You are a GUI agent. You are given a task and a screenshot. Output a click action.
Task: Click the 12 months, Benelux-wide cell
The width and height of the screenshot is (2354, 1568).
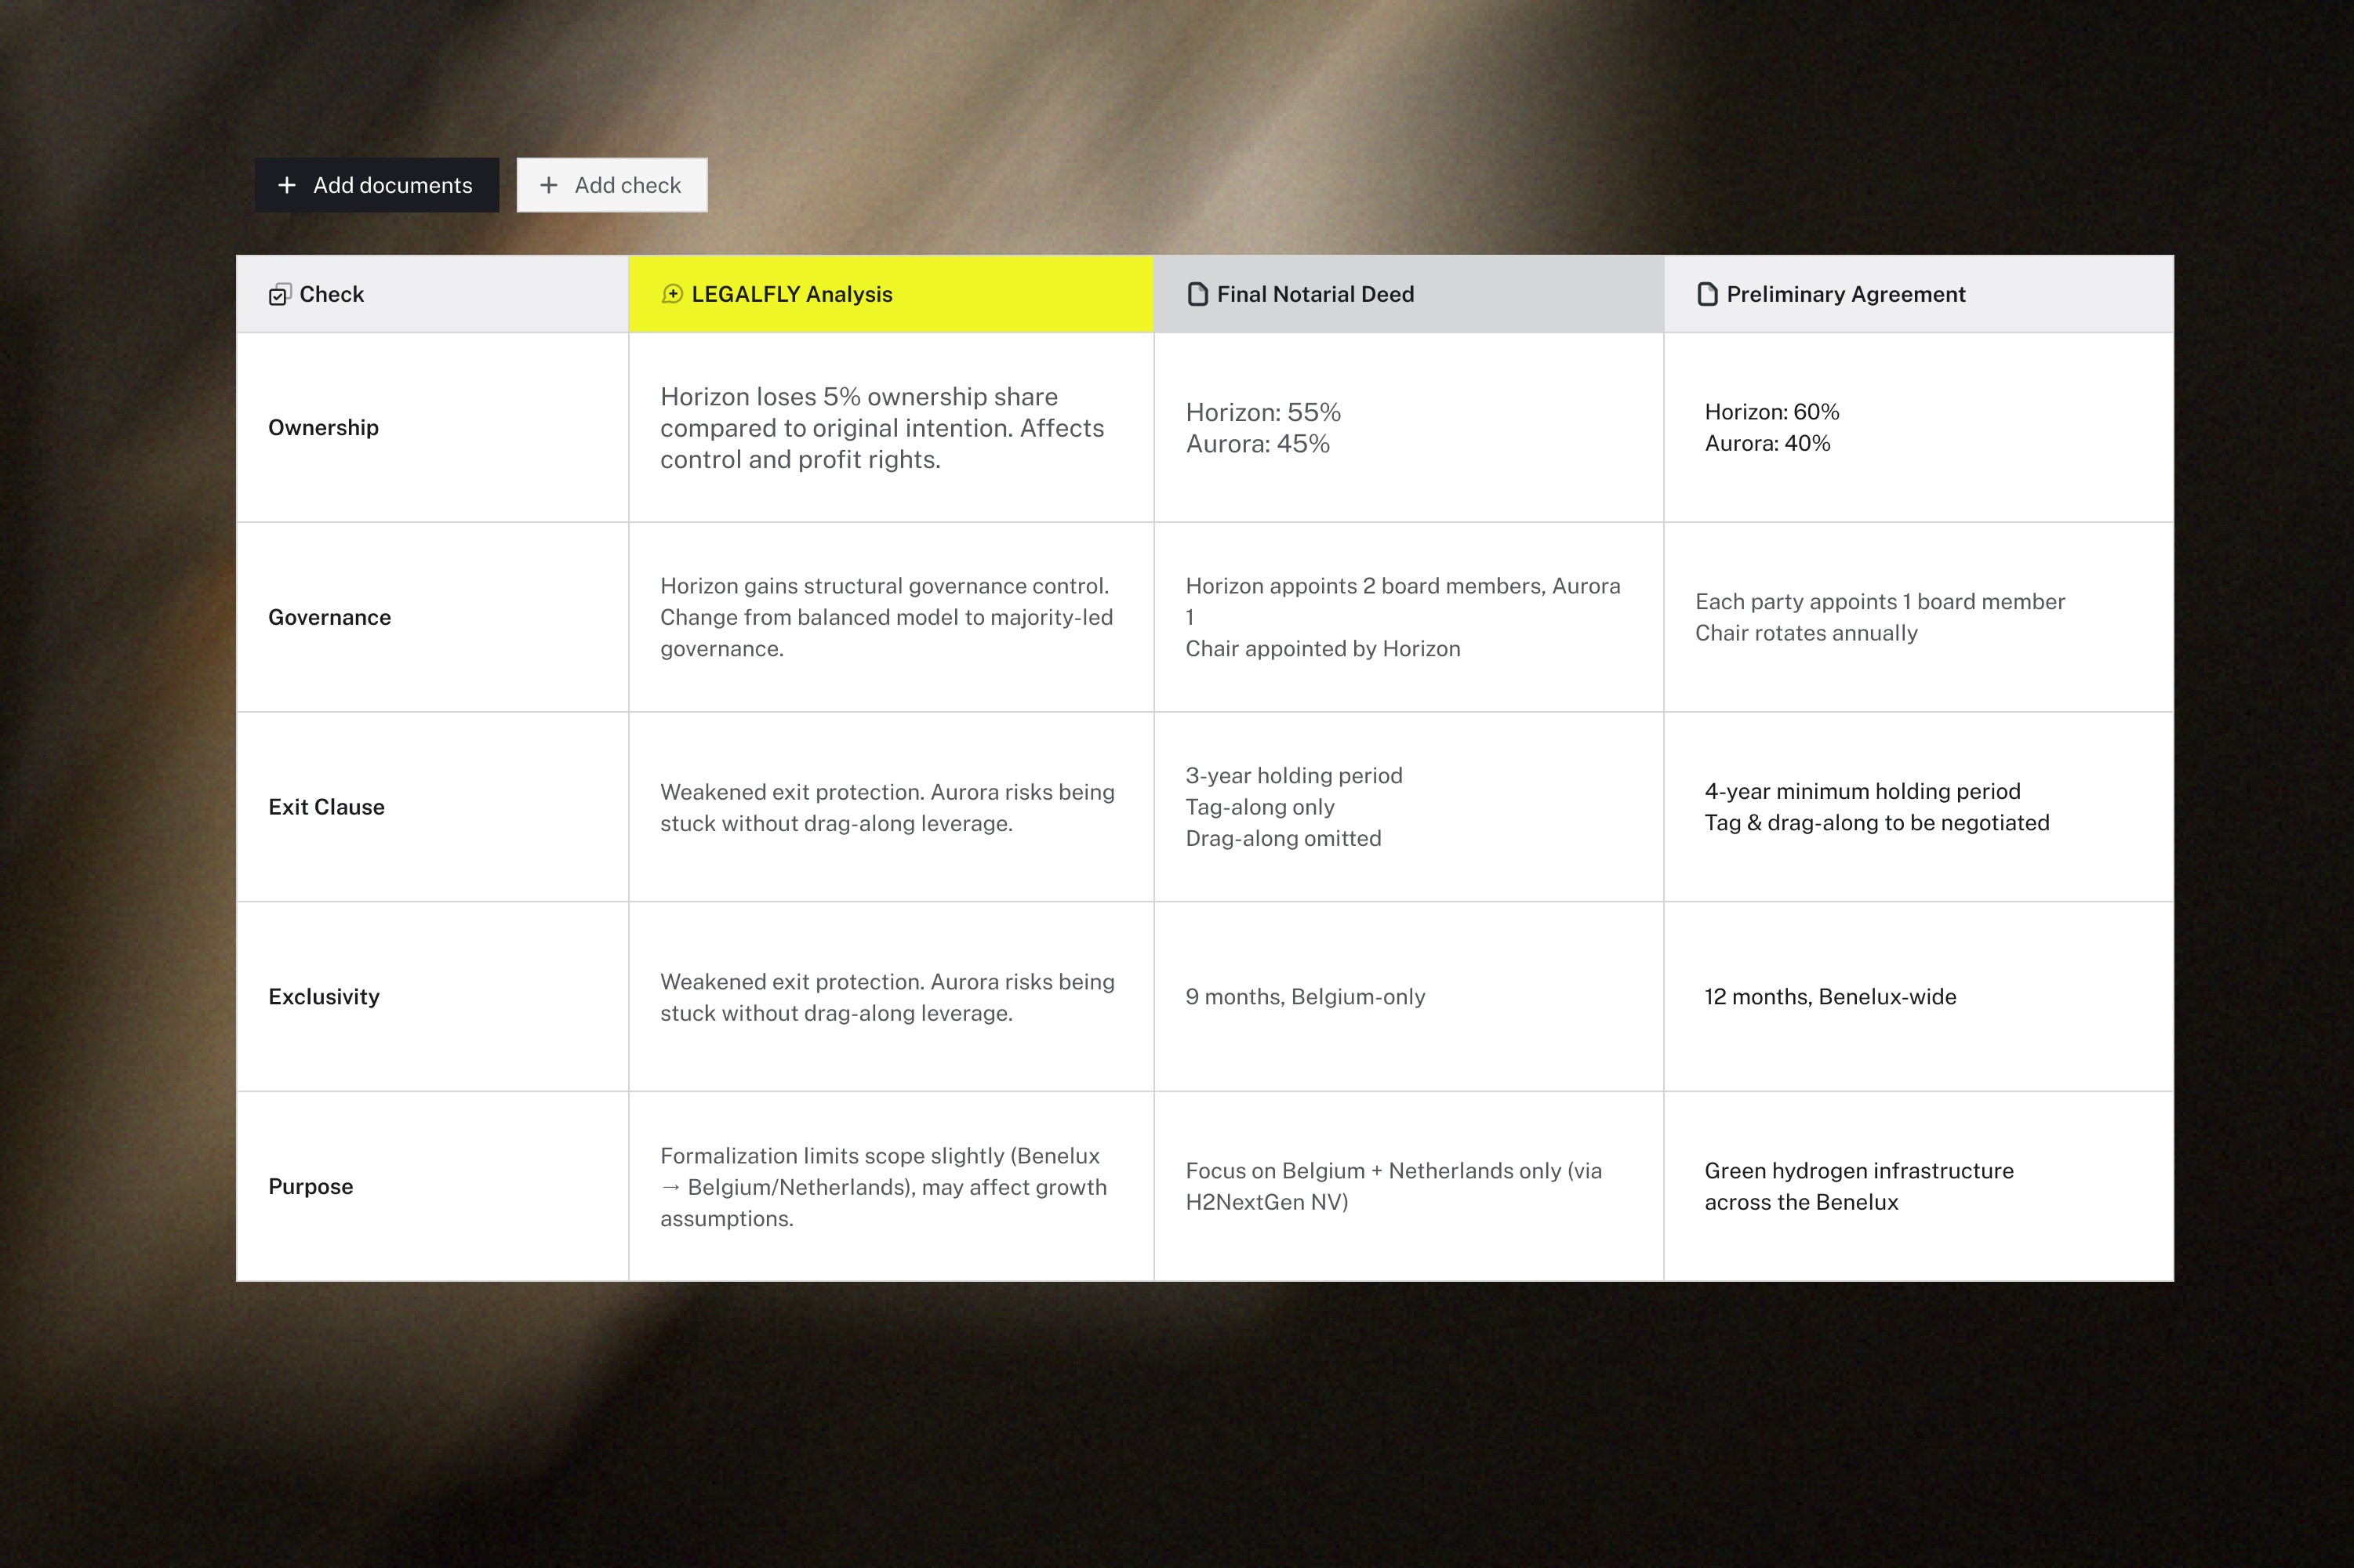coord(1830,997)
